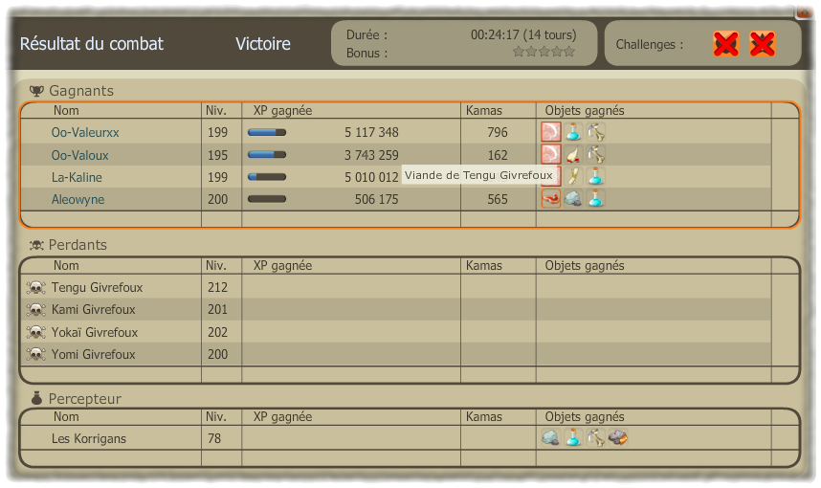Click level 78 of Les Korrigans
821x488 pixels.
coord(214,439)
